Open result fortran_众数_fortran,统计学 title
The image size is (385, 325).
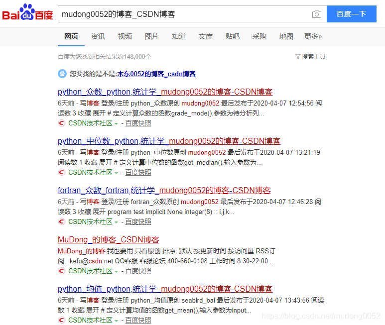point(164,190)
